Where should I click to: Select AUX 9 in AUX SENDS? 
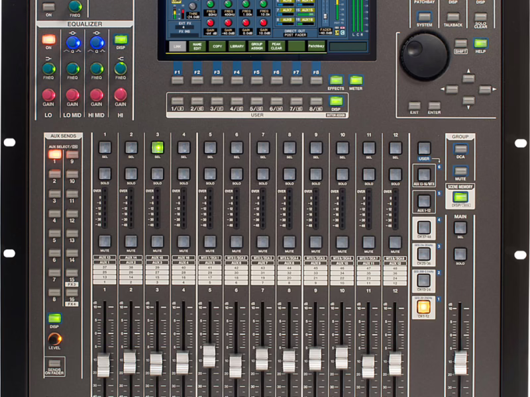[x=72, y=154]
